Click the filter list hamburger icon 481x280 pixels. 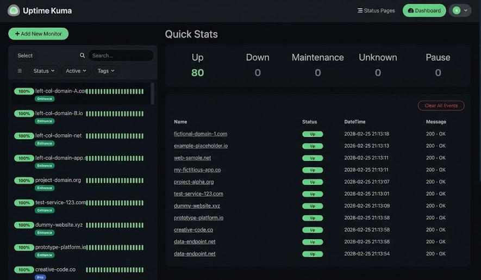20,71
